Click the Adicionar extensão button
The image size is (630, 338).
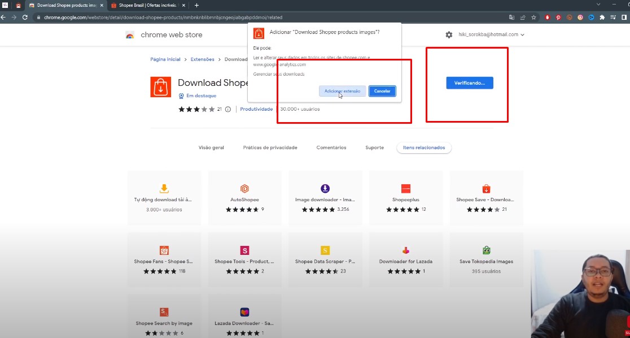[x=342, y=91]
